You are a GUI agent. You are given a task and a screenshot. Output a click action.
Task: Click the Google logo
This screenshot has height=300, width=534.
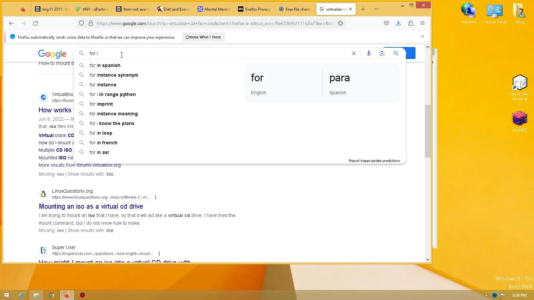(x=52, y=54)
